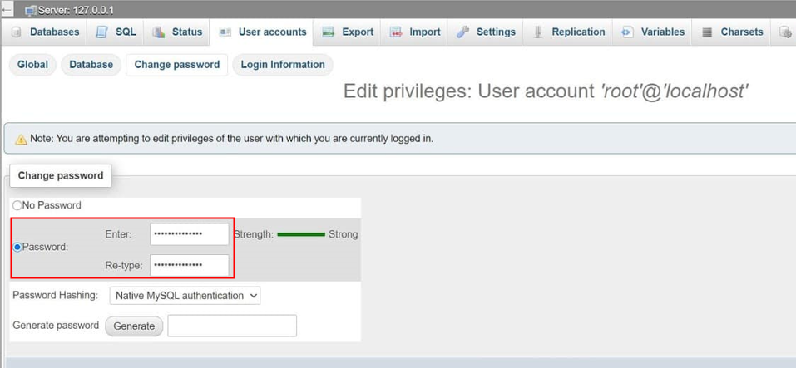Screen dimensions: 796x368
Task: Click the 'Re-type:' label
Action: (x=125, y=265)
